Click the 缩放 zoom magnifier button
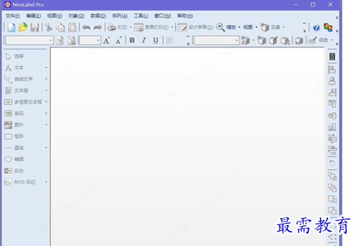 tap(226, 27)
